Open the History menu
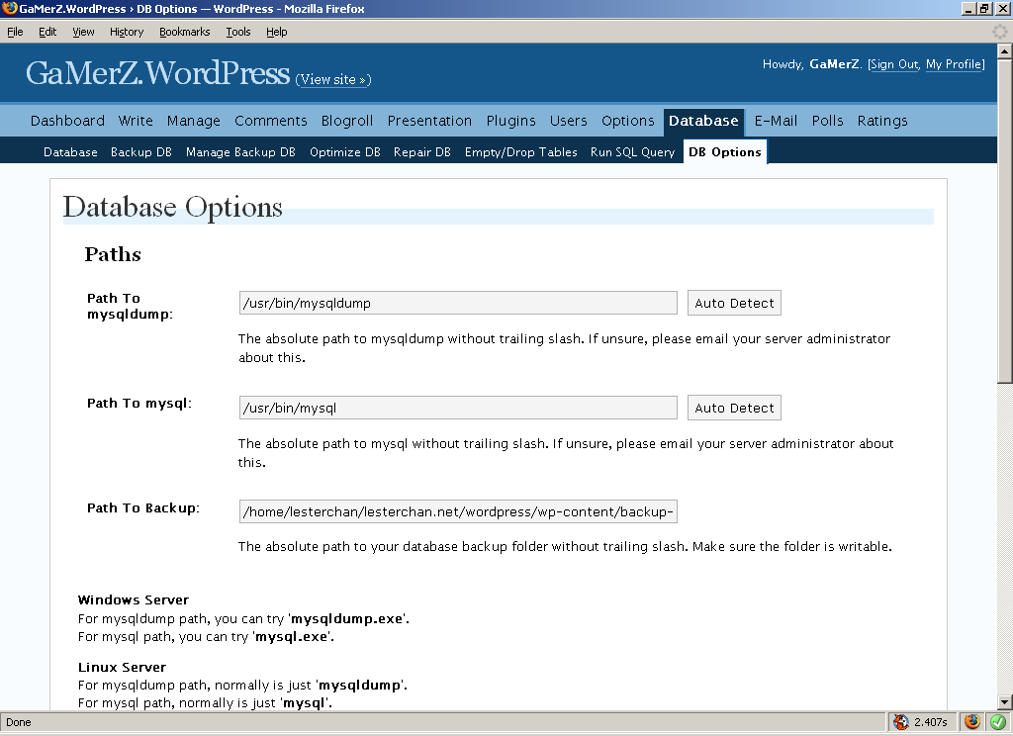The height and width of the screenshot is (736, 1013). (127, 32)
